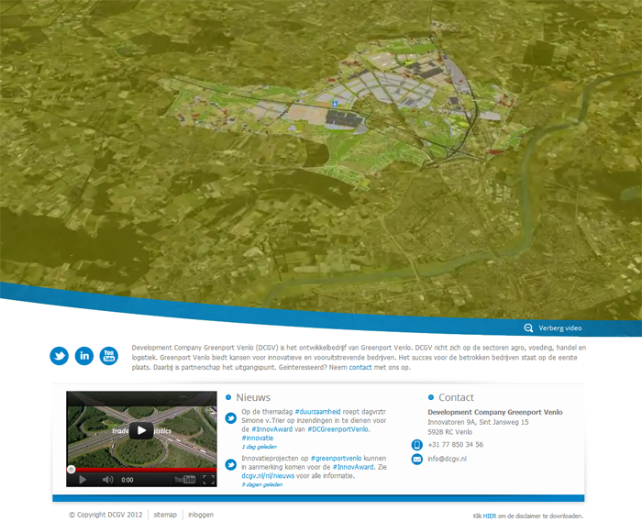Play the video with center play button
Screen dimensions: 642x522
141,430
